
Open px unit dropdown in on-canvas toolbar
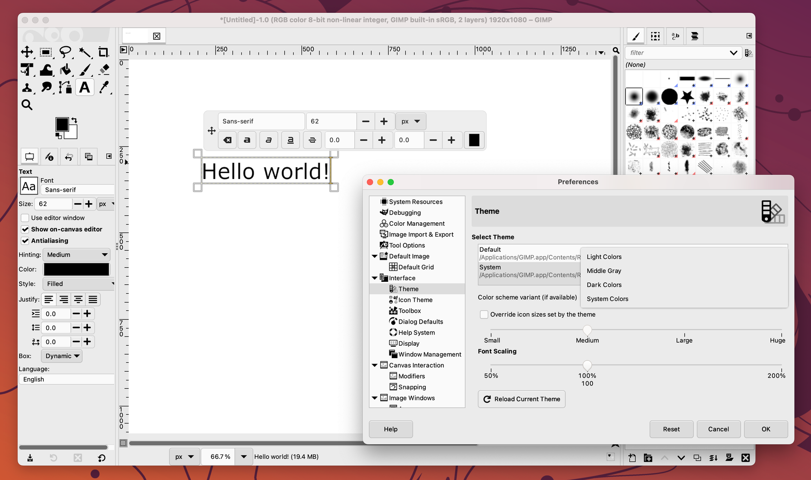tap(411, 121)
